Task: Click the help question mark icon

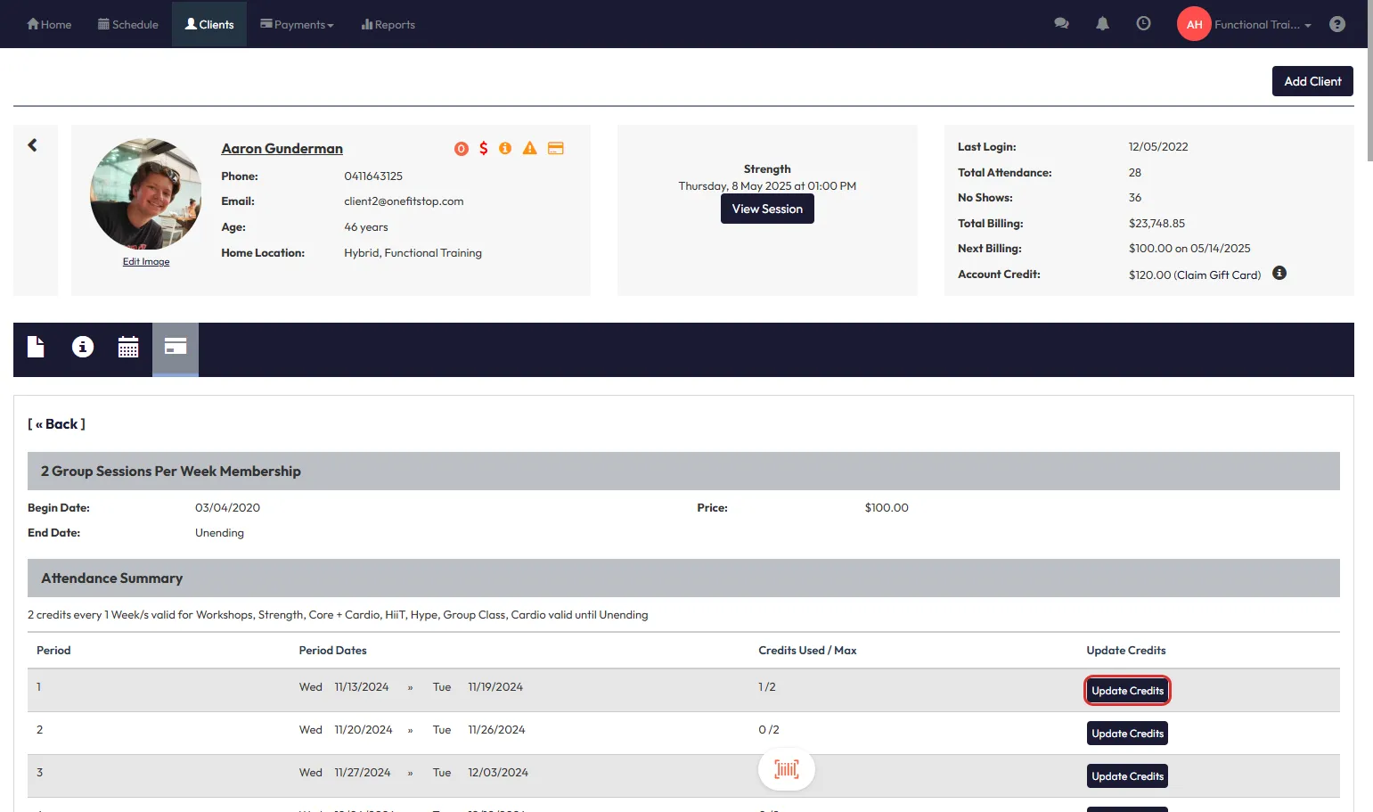Action: pos(1336,24)
